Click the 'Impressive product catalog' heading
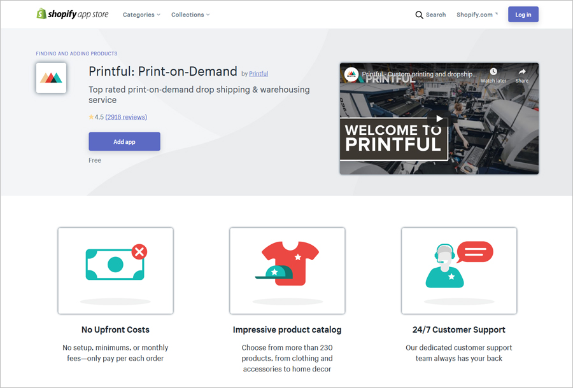 coord(287,329)
